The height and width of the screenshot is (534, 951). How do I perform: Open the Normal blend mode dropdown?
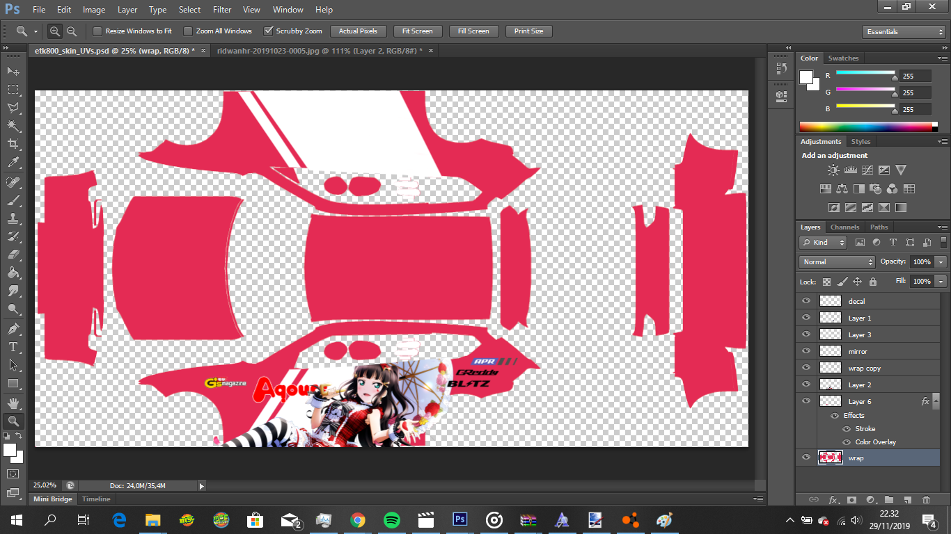837,262
